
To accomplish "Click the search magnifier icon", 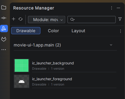I will click(72, 20).
